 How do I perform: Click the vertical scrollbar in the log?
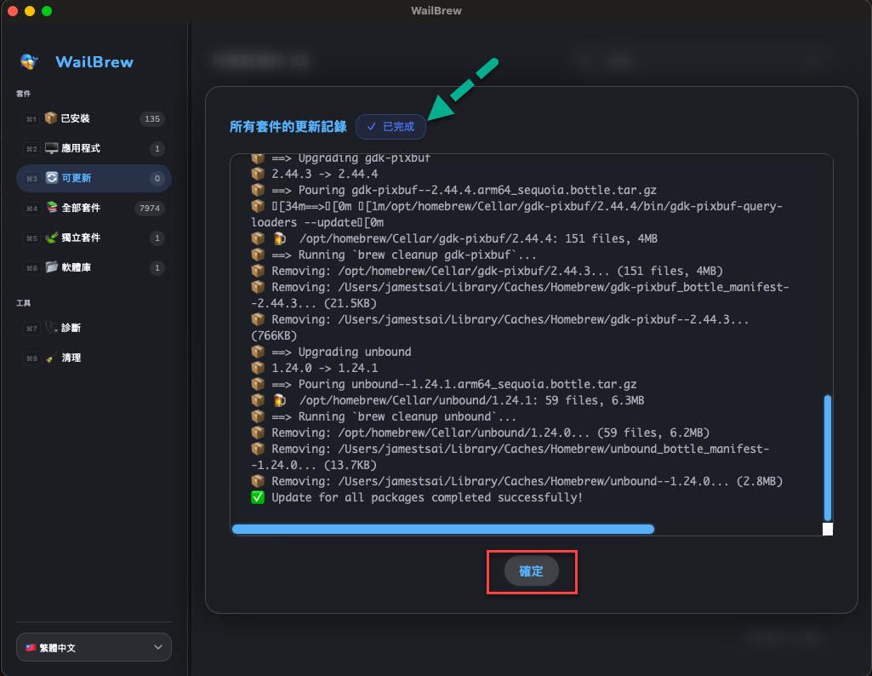(x=827, y=456)
